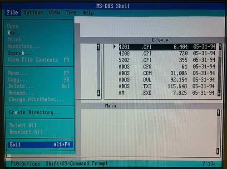Viewport: 227px width, 169px height.
Task: Open the Help menu
Action: pos(88,13)
